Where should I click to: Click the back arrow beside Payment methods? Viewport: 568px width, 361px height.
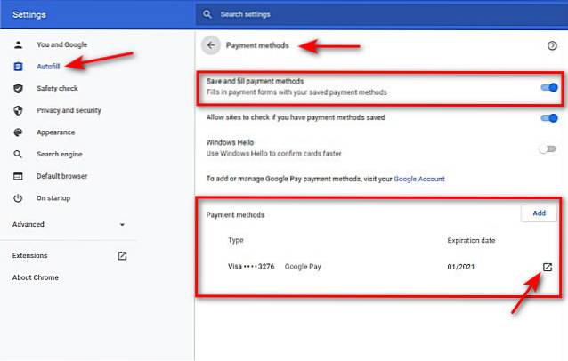(x=211, y=44)
